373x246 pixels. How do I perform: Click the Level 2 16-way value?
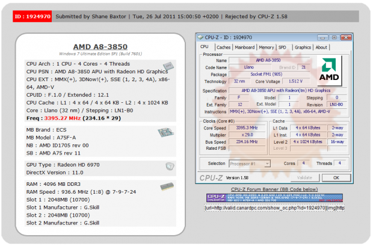click(x=338, y=141)
